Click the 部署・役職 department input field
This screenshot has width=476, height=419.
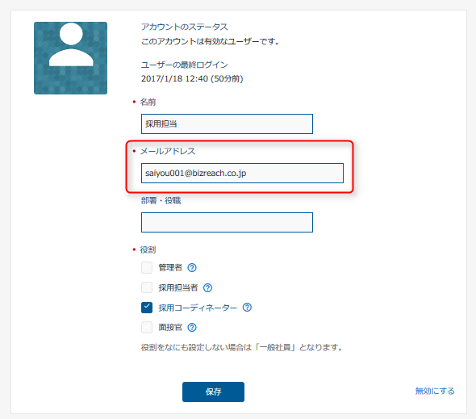[x=227, y=222]
